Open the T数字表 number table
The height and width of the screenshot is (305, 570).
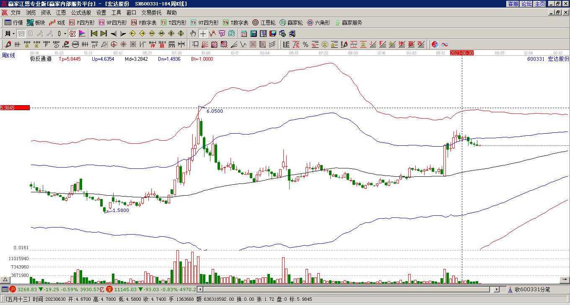[236, 23]
